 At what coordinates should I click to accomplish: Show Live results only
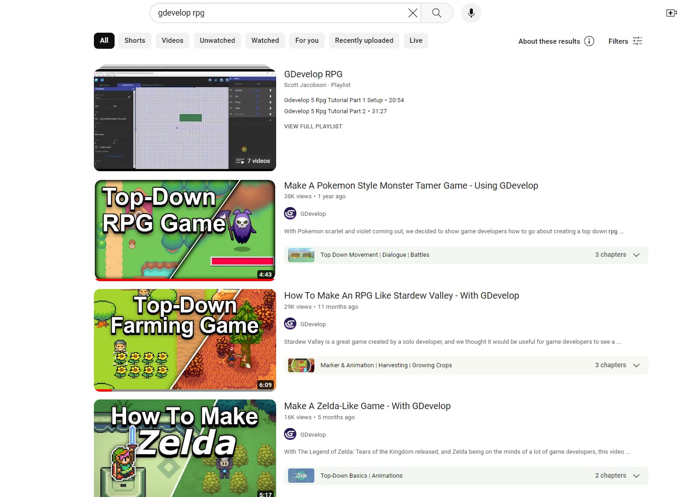point(416,40)
